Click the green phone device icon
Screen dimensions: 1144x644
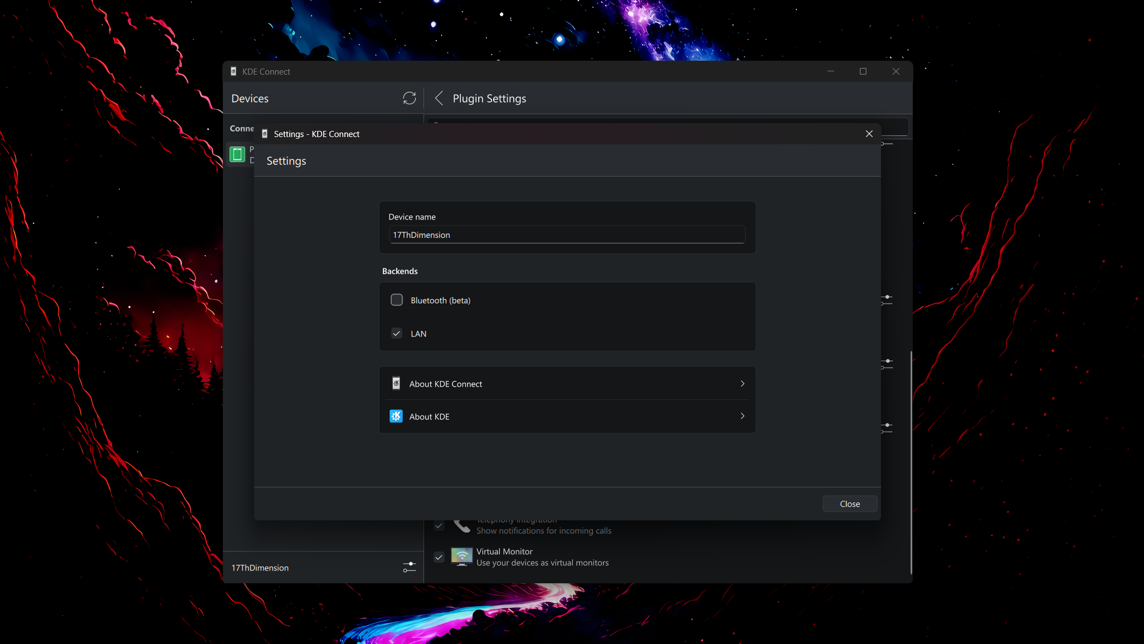coord(237,154)
